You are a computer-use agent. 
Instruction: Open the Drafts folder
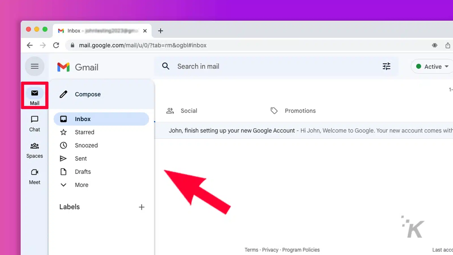[101, 172]
